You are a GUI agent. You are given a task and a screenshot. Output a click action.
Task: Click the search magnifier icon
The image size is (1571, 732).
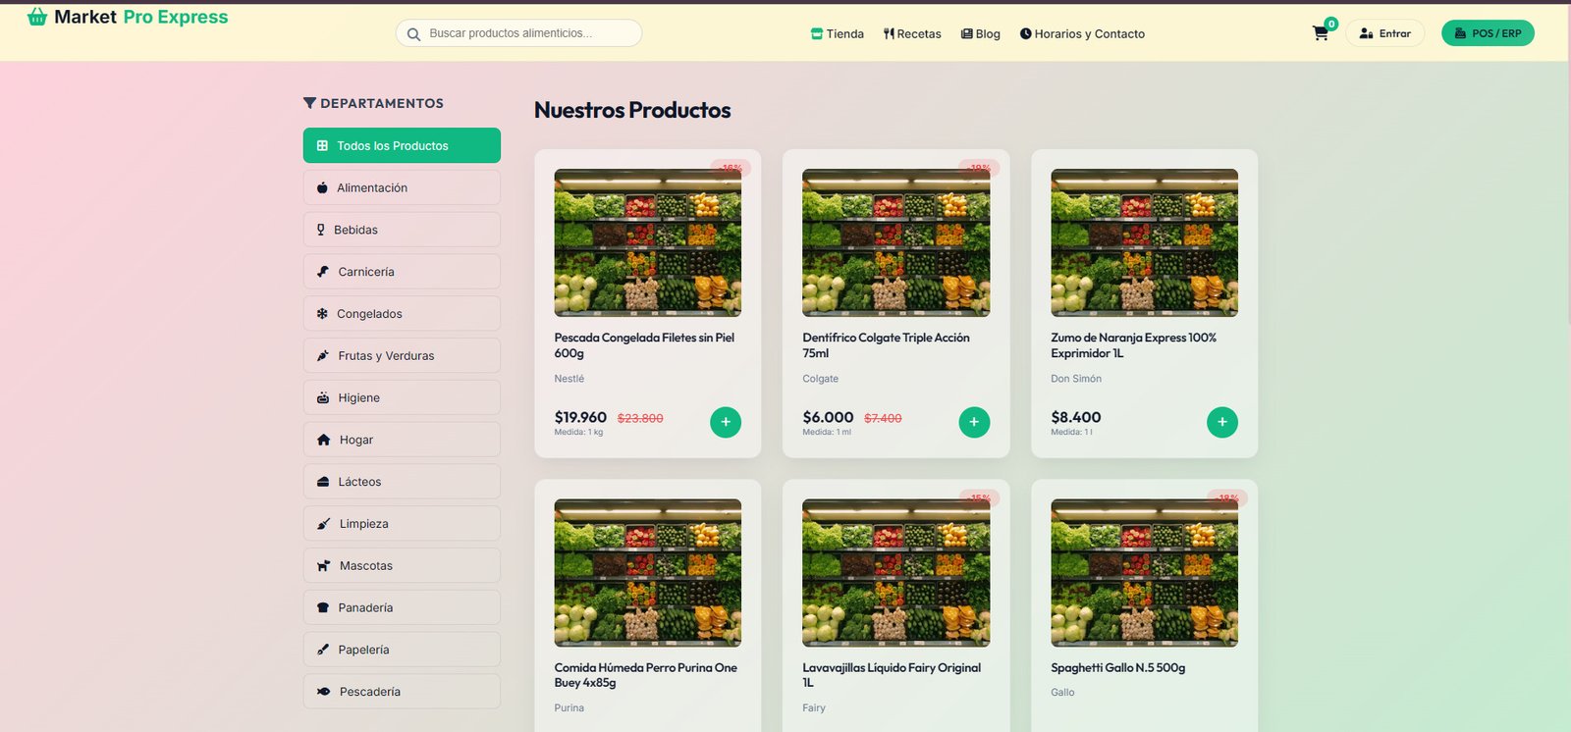tap(413, 33)
